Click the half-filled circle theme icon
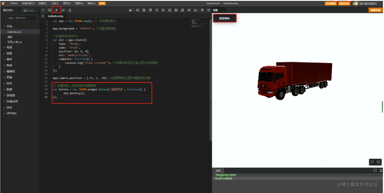The height and width of the screenshot is (193, 384). [131, 10]
